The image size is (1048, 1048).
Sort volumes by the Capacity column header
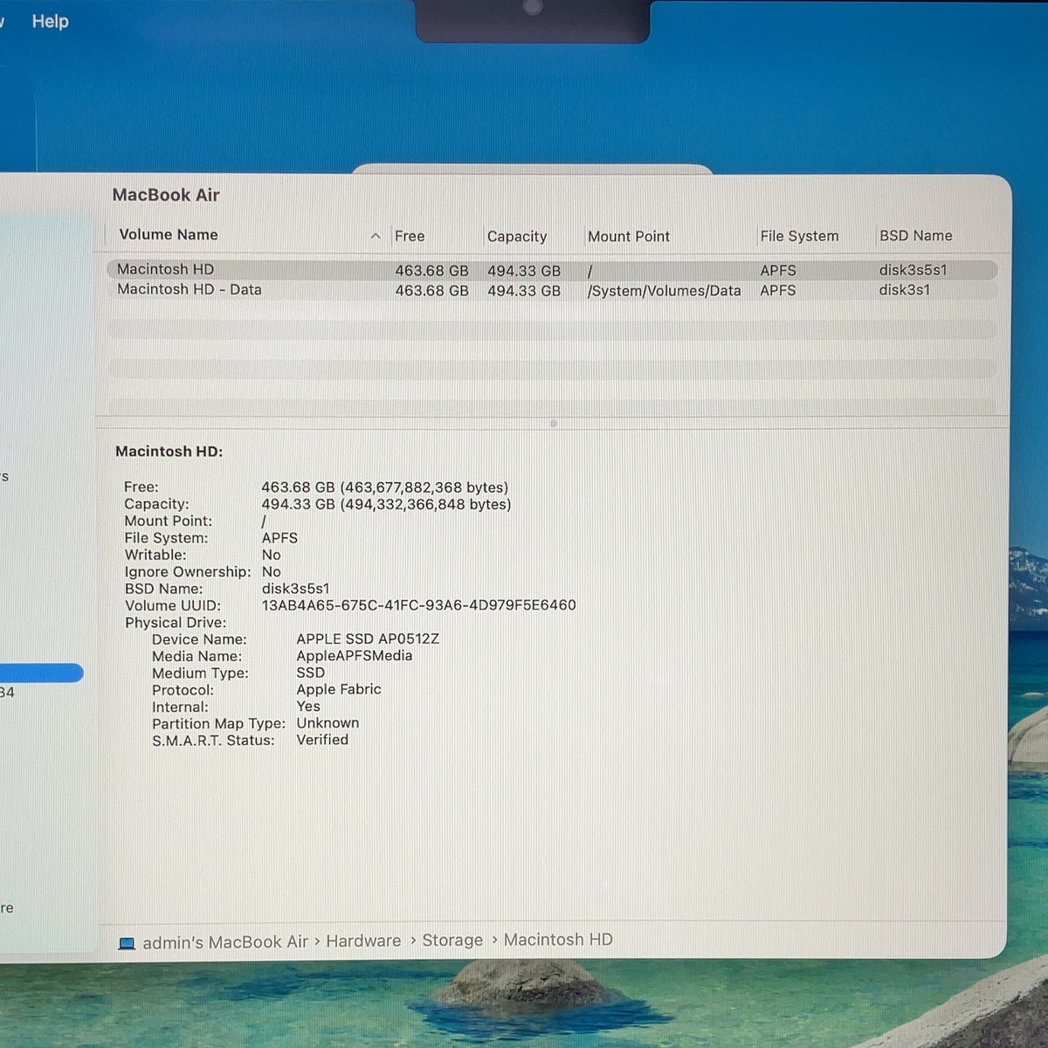[x=517, y=237]
